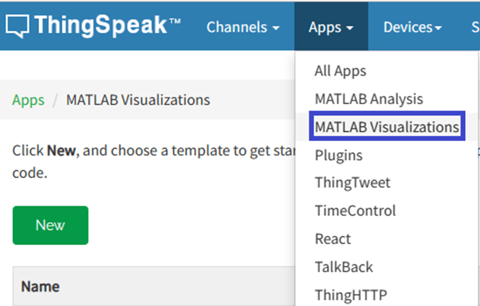Choose MATLAB Visualizations menu item
The width and height of the screenshot is (480, 306).
387,127
